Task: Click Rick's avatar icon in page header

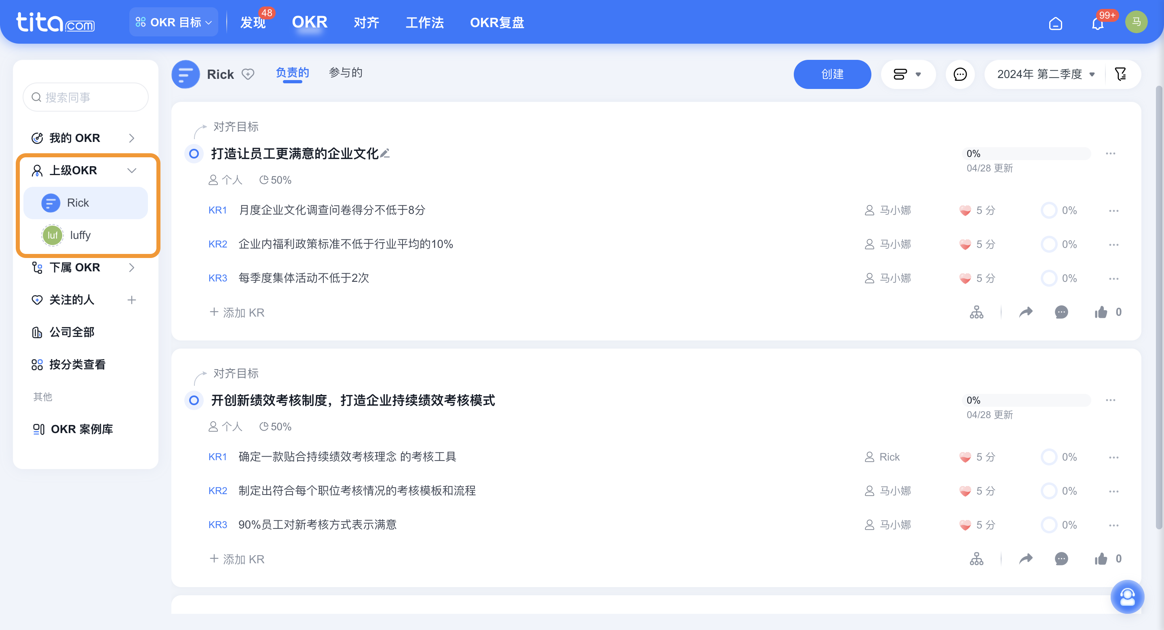Action: (185, 74)
